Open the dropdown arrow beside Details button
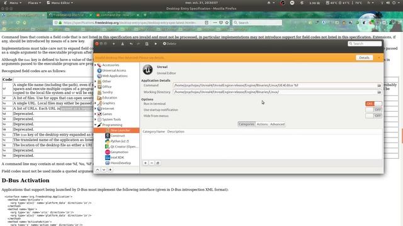The image size is (403, 226). click(x=379, y=58)
